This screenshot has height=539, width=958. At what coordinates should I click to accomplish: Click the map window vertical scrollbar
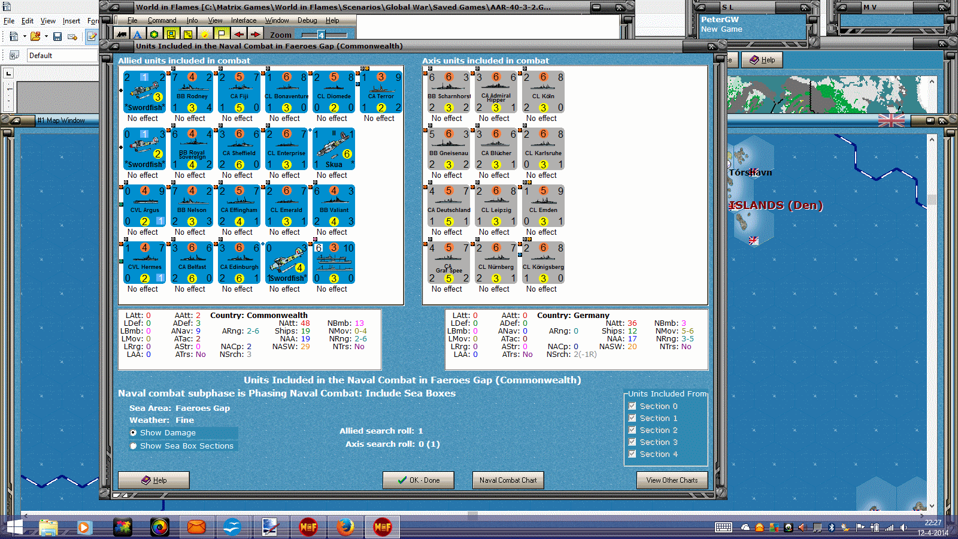coord(932,323)
